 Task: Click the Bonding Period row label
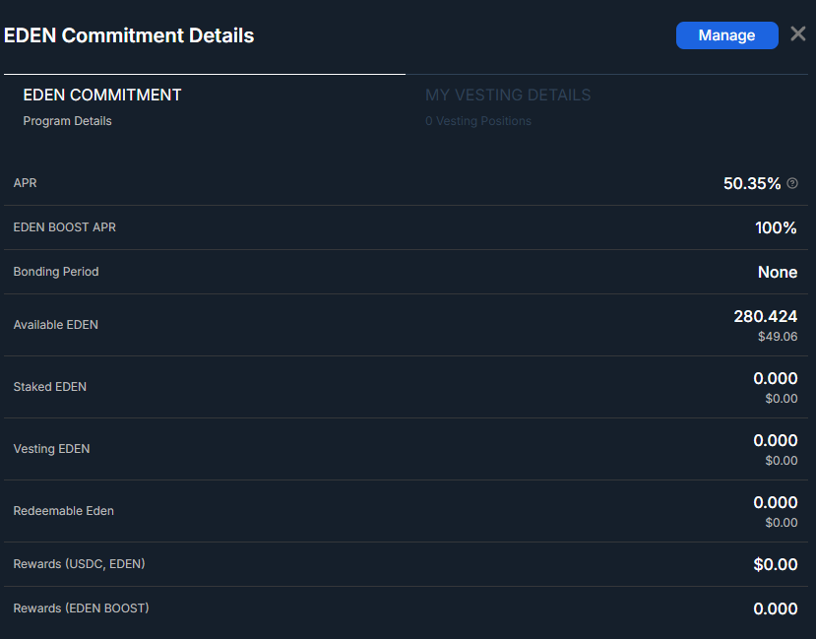(56, 272)
